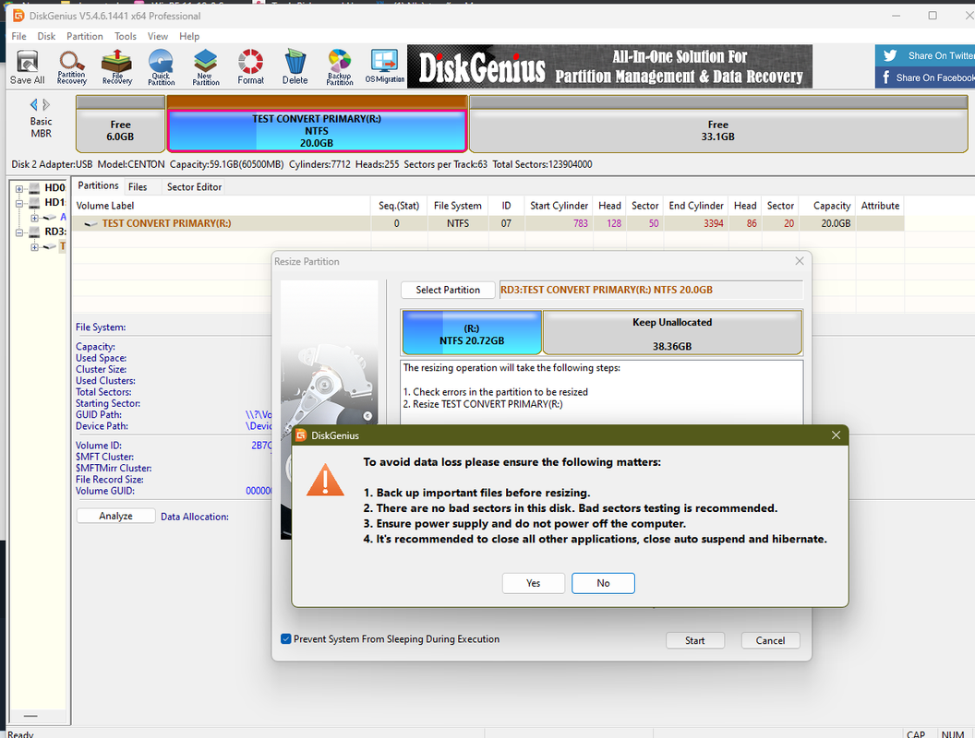Switch to the Partitions tab

click(98, 185)
